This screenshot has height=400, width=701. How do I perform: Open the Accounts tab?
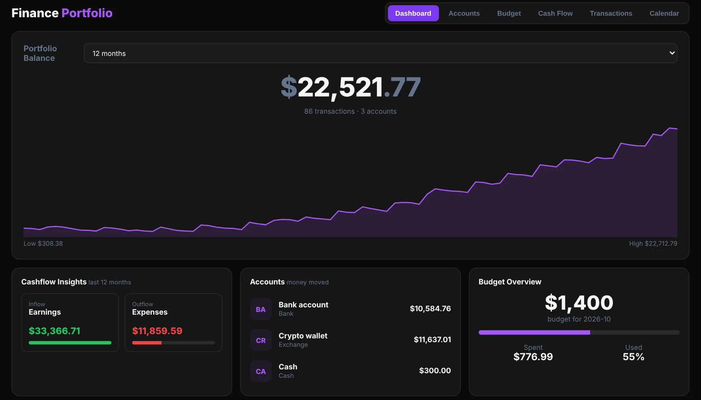pyautogui.click(x=464, y=13)
